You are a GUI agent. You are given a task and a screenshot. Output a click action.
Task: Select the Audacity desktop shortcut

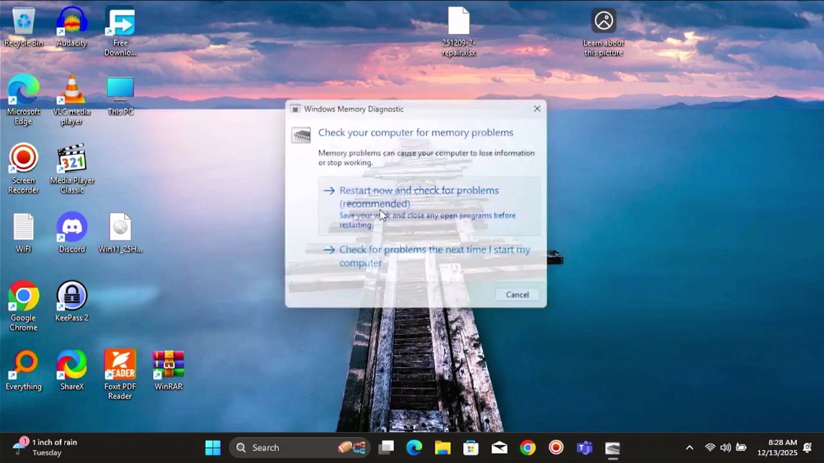[x=71, y=28]
